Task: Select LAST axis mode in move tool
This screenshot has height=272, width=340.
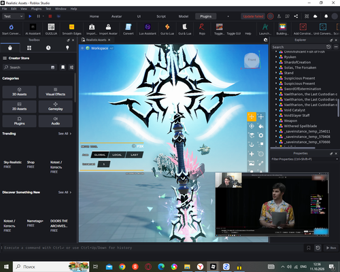Action: point(135,155)
